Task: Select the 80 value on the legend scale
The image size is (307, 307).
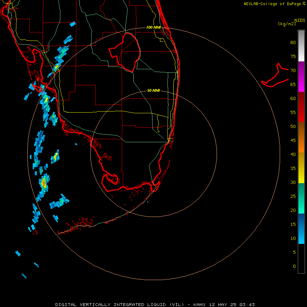Action: click(293, 43)
